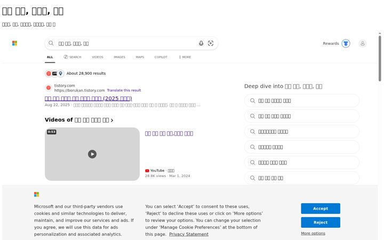Switch to the IMAGES tab
This screenshot has width=384, height=240.
tap(119, 57)
